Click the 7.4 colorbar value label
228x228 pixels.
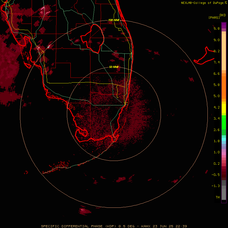[x=217, y=62]
